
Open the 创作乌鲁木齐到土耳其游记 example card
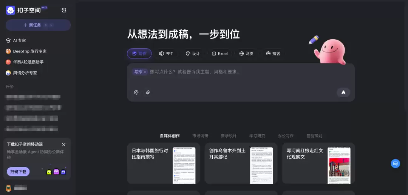(241, 163)
